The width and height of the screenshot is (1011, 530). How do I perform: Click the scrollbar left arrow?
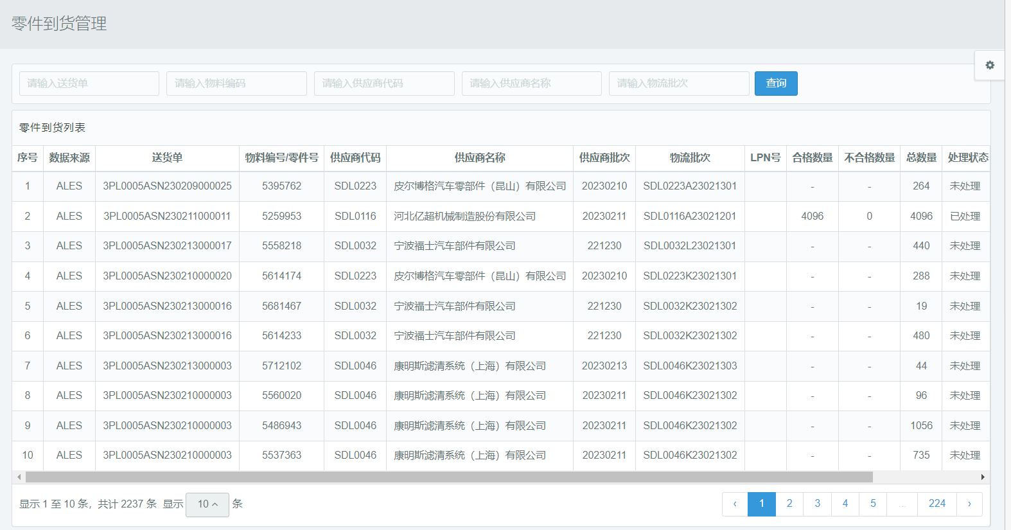(x=19, y=477)
